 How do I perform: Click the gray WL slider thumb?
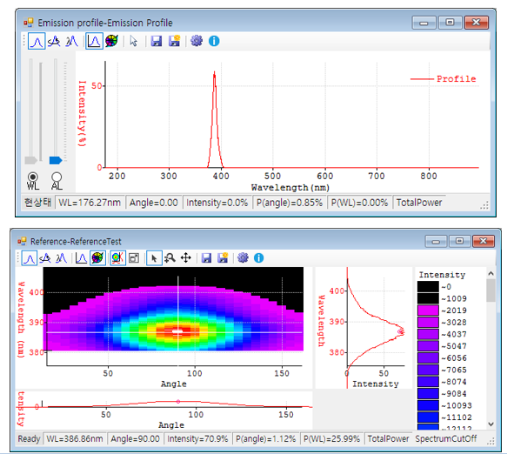(31, 160)
